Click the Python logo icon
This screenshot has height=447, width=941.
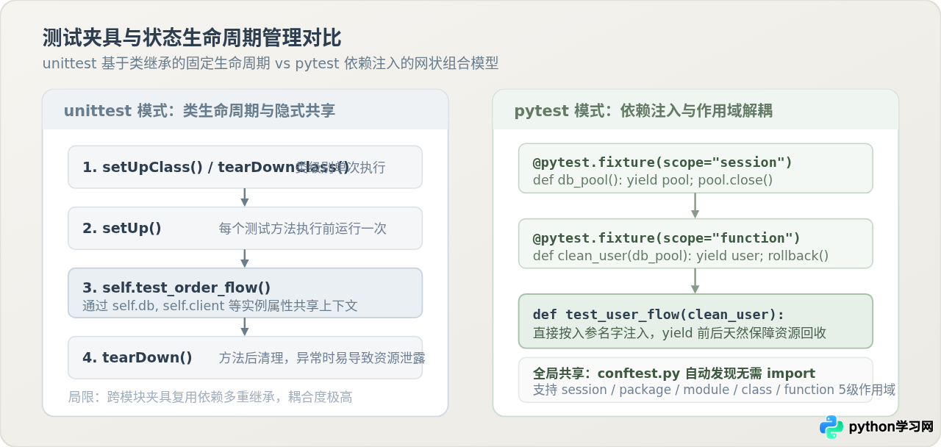point(832,427)
